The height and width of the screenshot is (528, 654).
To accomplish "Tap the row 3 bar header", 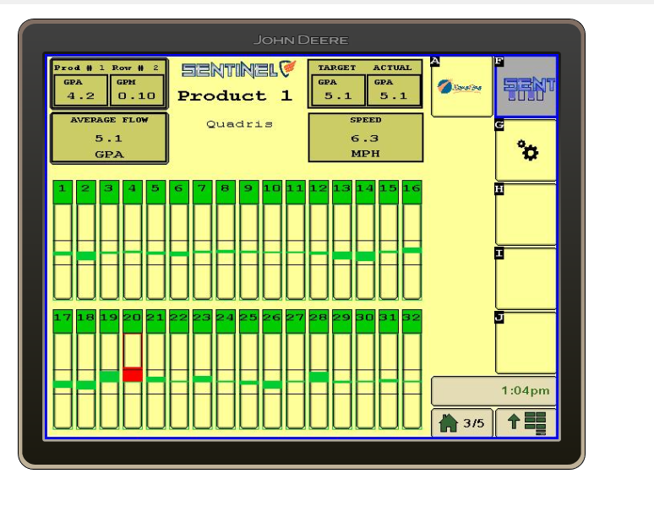I will (x=109, y=192).
